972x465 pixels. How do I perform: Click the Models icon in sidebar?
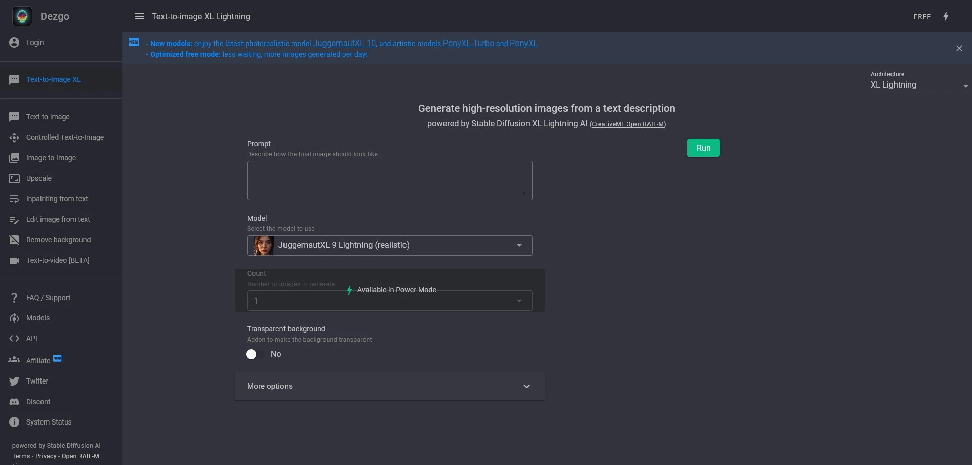click(14, 318)
